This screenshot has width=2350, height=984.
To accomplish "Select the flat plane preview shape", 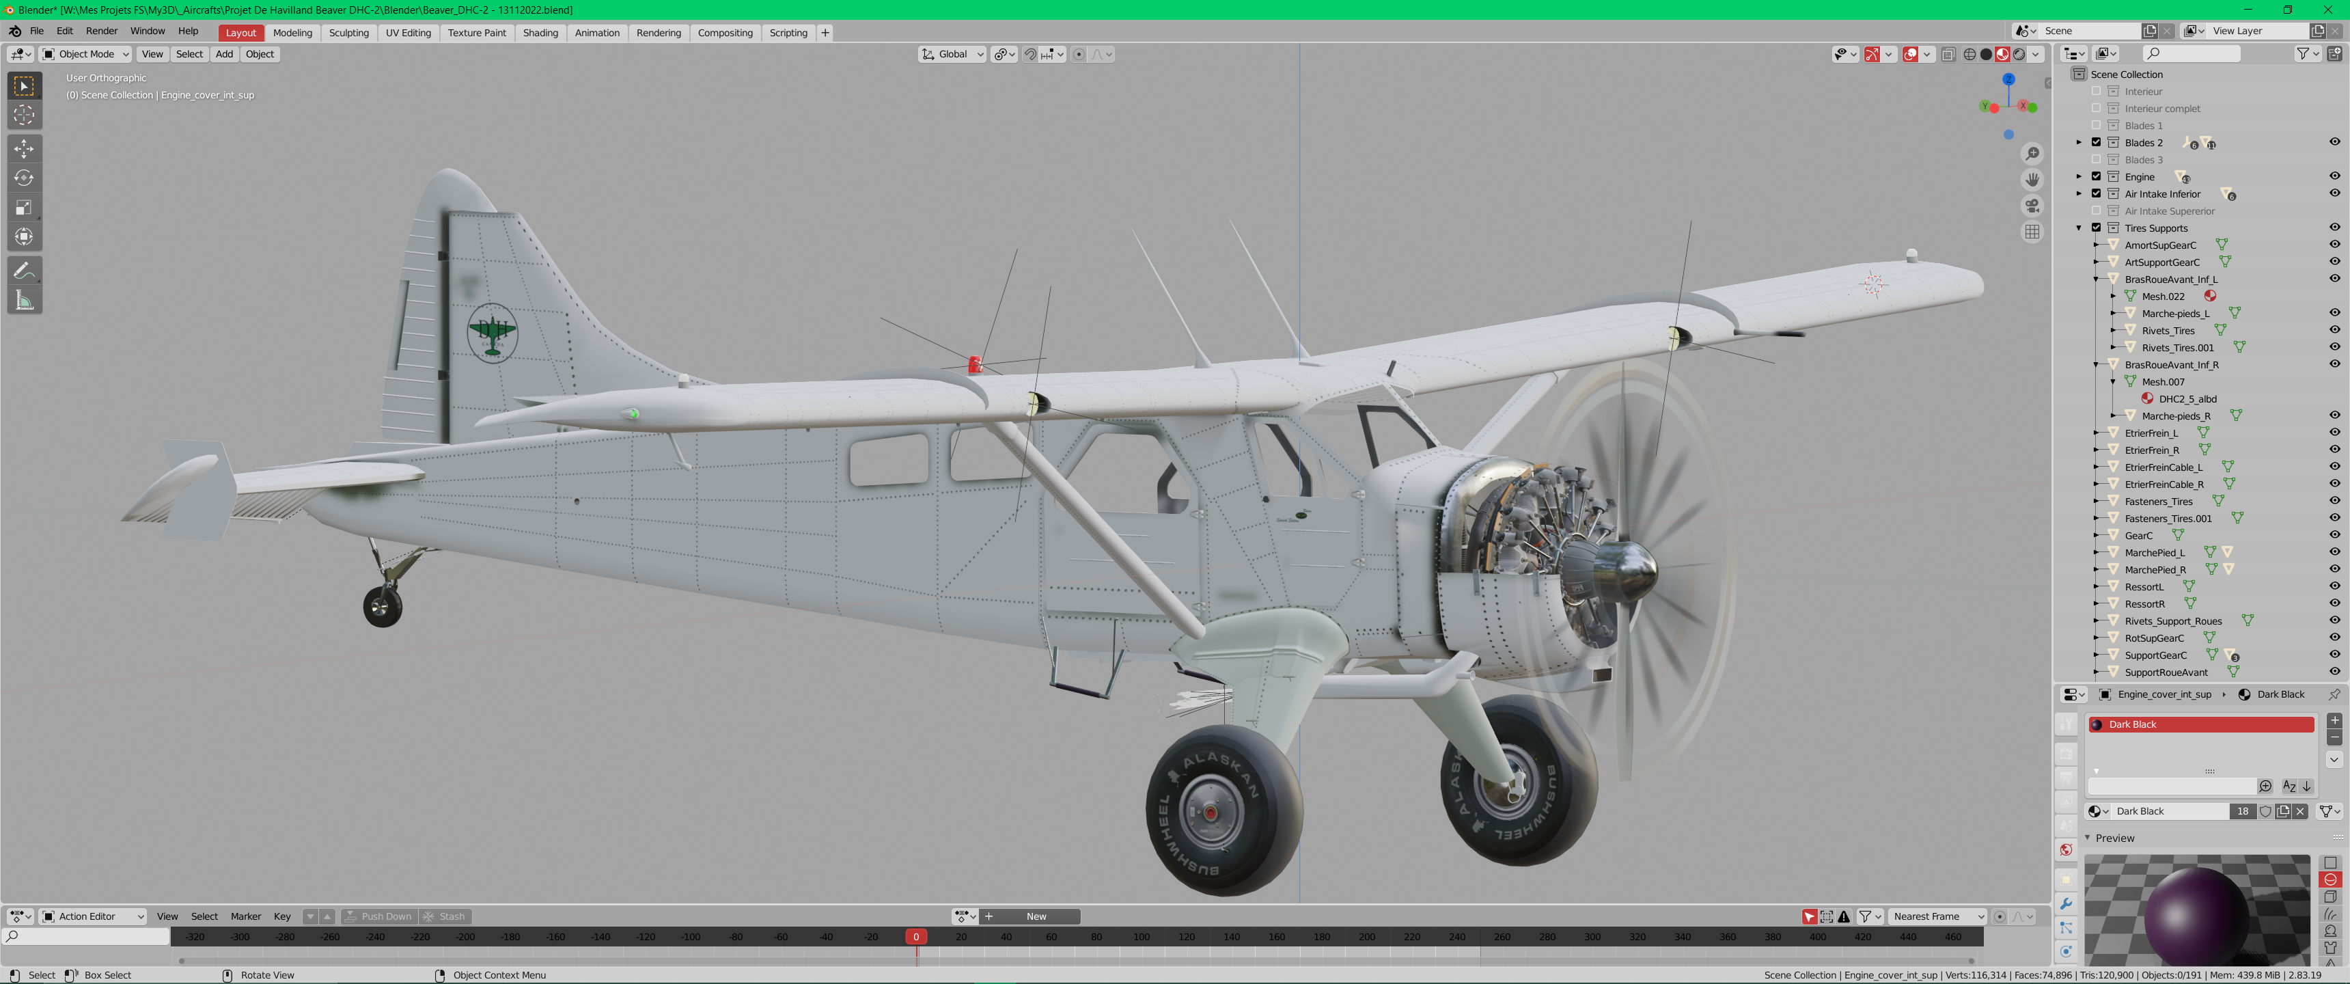I will pyautogui.click(x=2331, y=862).
